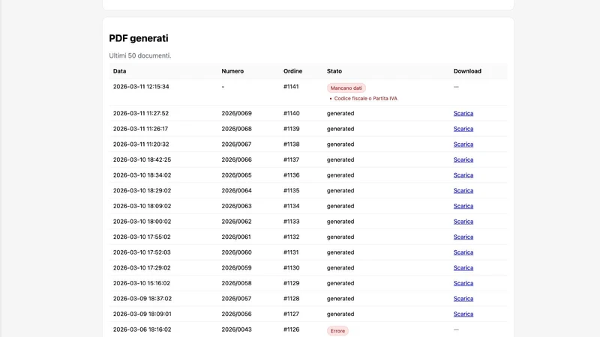Click Scarica for invoice 2026/0060
The height and width of the screenshot is (337, 600).
pyautogui.click(x=463, y=252)
